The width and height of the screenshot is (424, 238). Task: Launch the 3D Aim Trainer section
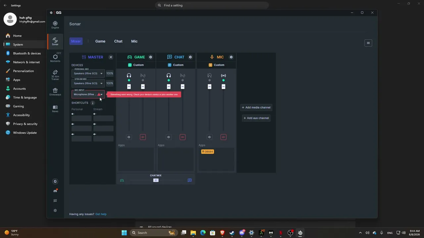click(55, 75)
